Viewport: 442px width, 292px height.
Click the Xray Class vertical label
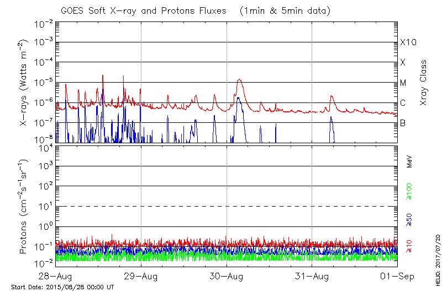[x=424, y=83]
